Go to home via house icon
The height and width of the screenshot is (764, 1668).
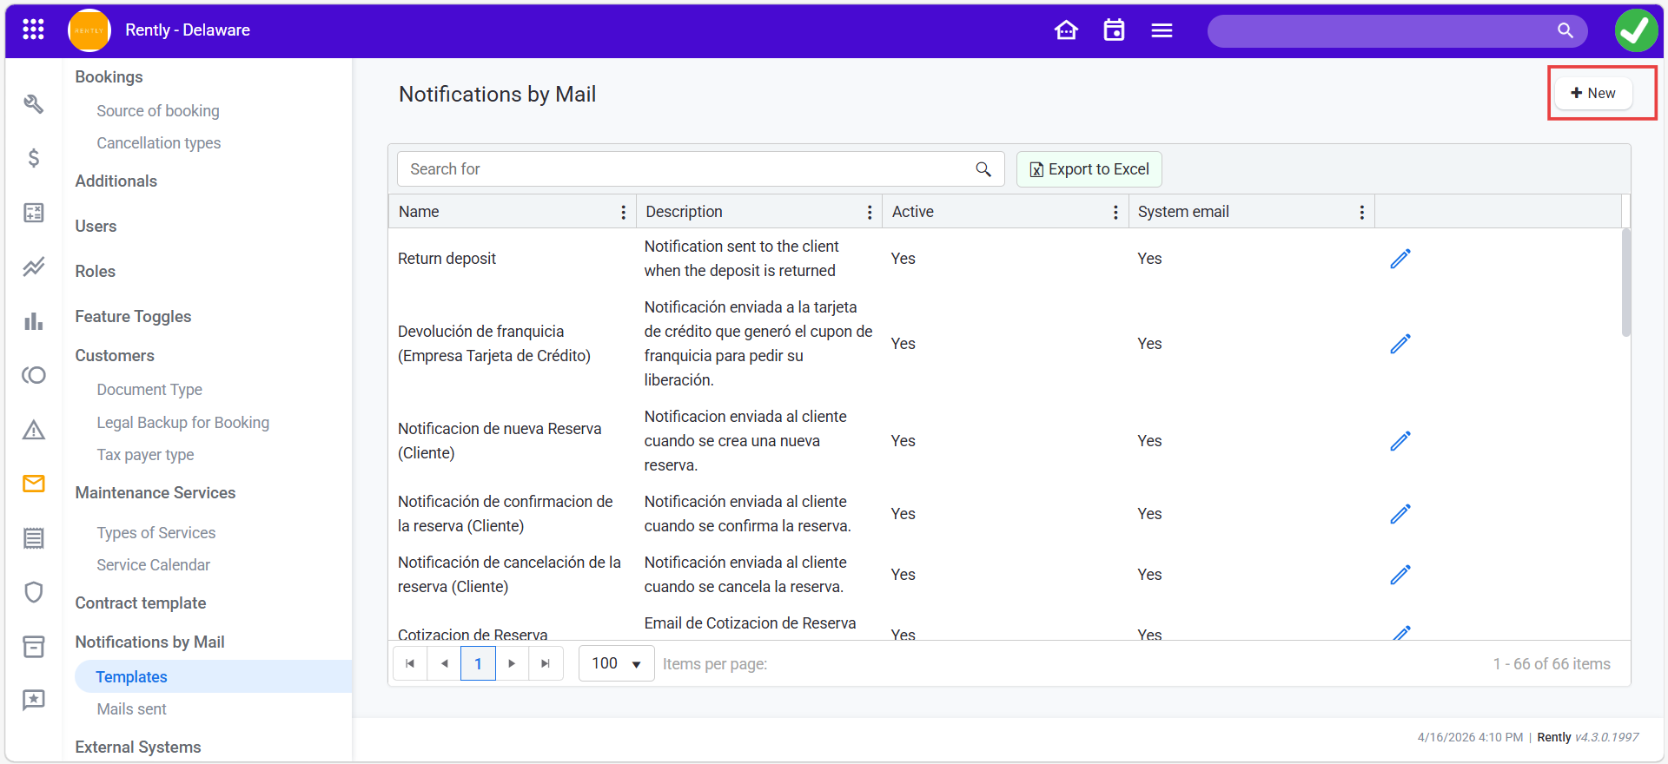pyautogui.click(x=1066, y=30)
